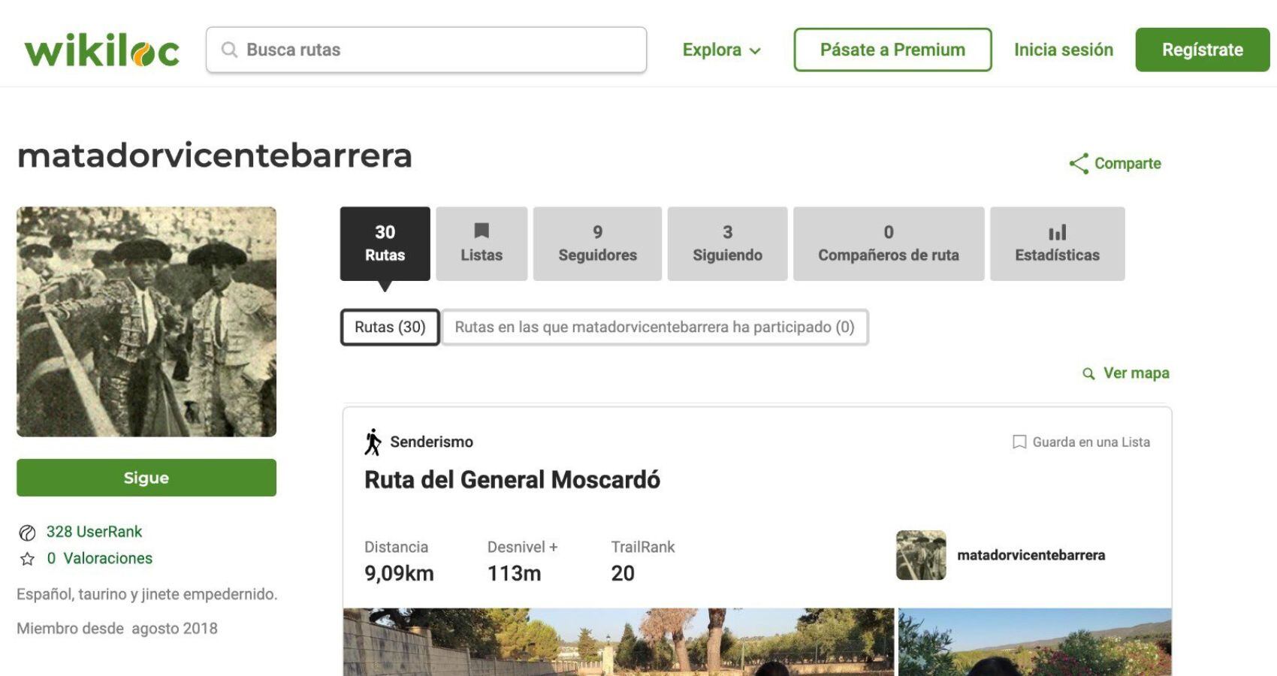Viewport: 1277px width, 676px height.
Task: Click the Regístrate button
Action: 1203,50
